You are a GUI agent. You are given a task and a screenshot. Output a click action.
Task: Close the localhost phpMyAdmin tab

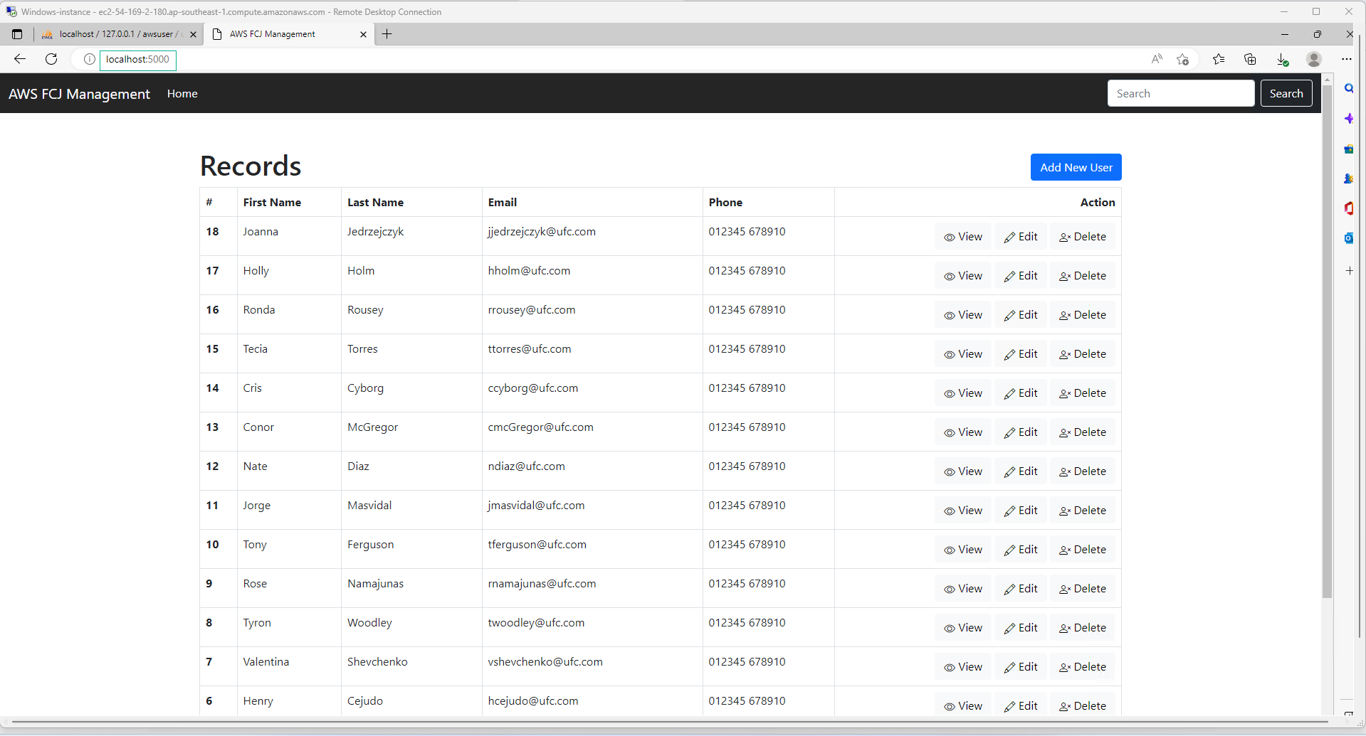(x=192, y=34)
